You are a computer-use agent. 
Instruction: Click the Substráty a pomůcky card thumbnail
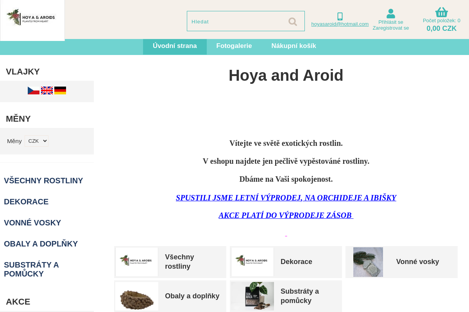pyautogui.click(x=252, y=296)
